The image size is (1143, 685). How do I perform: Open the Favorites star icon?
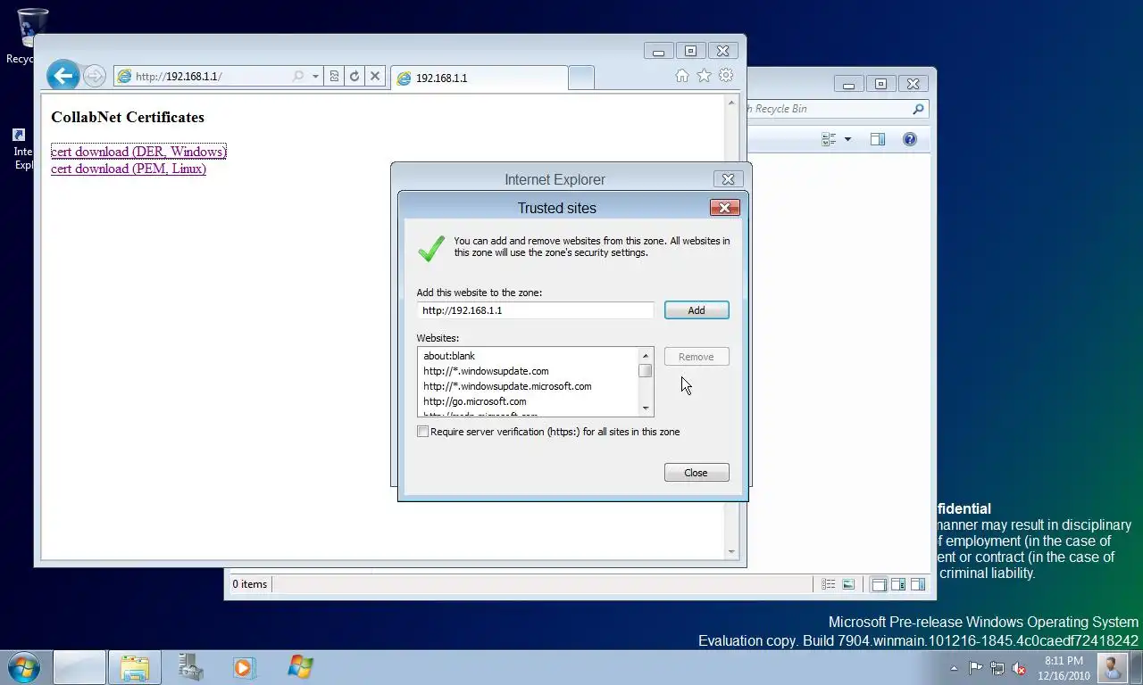(705, 76)
